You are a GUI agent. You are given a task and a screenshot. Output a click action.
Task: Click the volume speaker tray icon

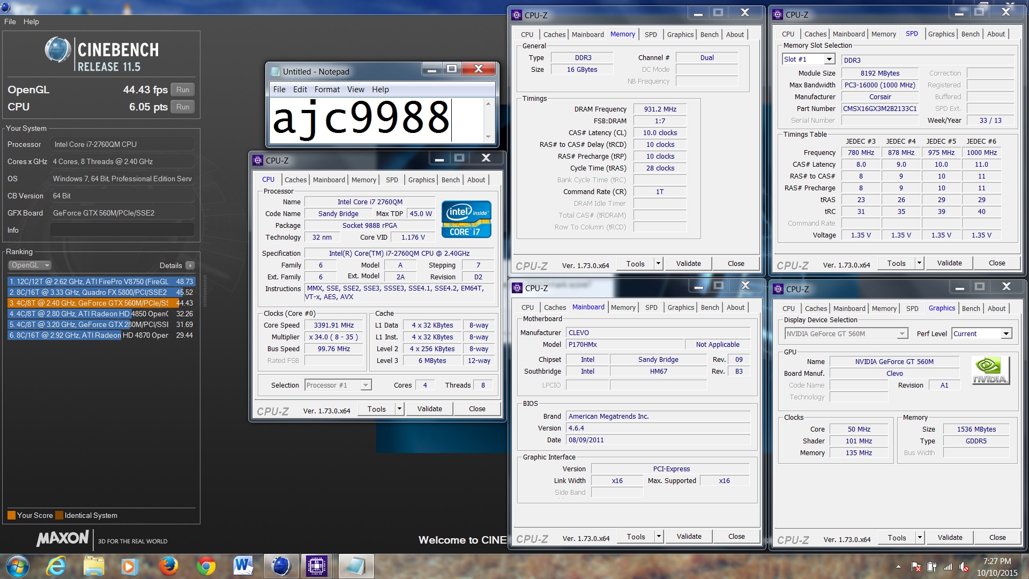[x=964, y=567]
